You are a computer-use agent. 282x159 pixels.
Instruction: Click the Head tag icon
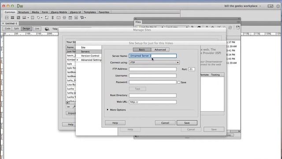(38, 18)
